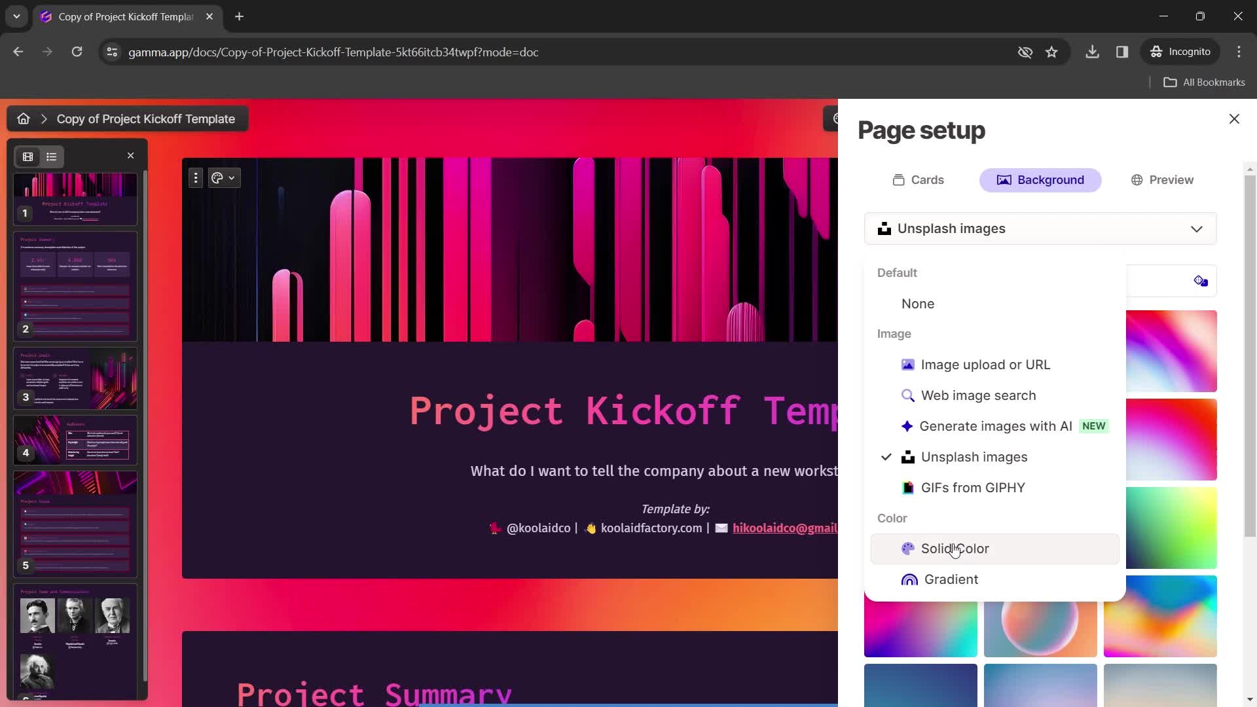Viewport: 1257px width, 707px height.
Task: Click Copy of Project Kickoff Template breadcrumb
Action: pos(146,119)
